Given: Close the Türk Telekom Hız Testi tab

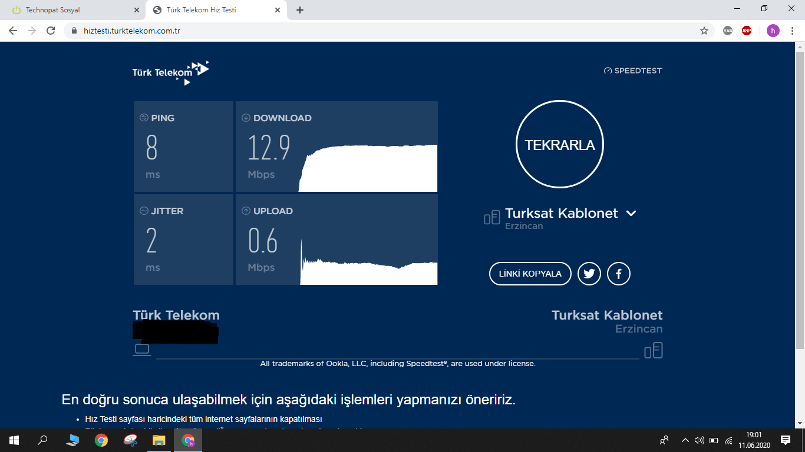Looking at the screenshot, I should click(278, 10).
